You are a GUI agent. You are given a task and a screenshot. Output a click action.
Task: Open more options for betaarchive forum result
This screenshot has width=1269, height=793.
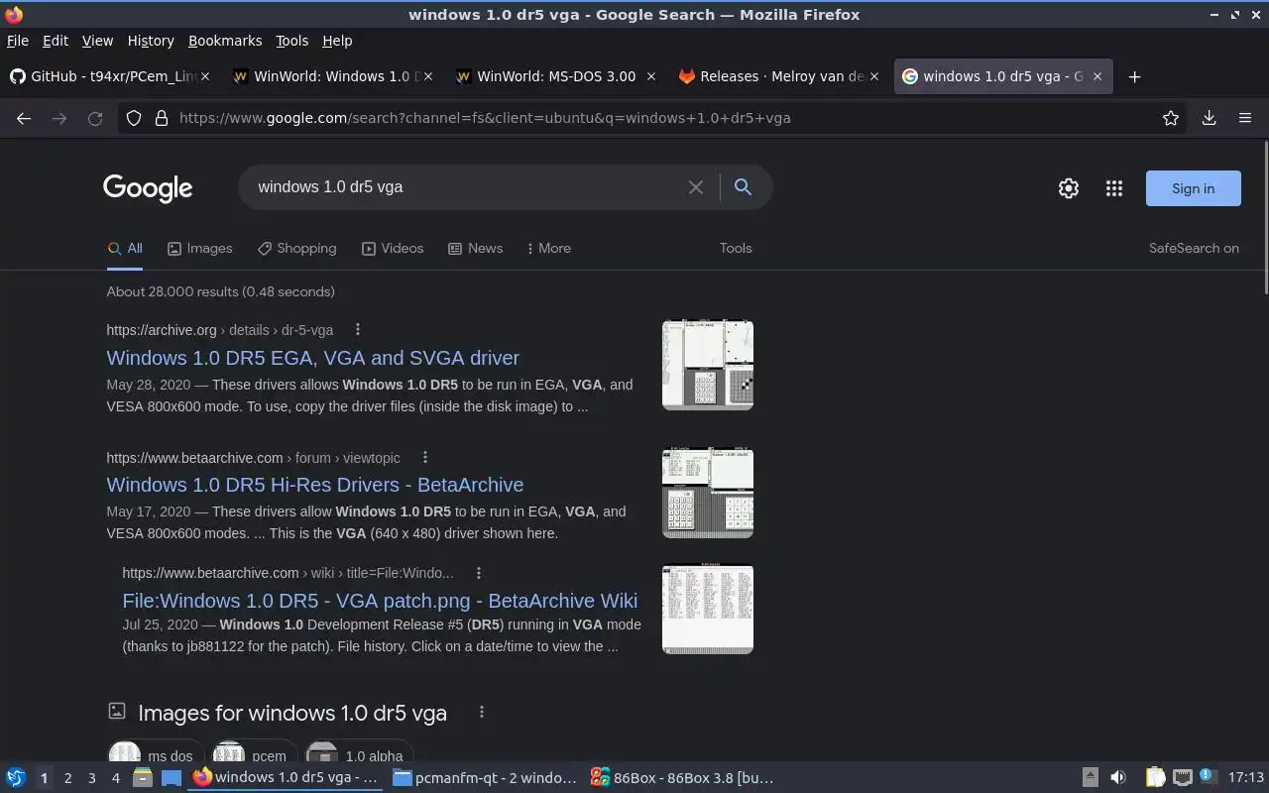click(x=425, y=458)
